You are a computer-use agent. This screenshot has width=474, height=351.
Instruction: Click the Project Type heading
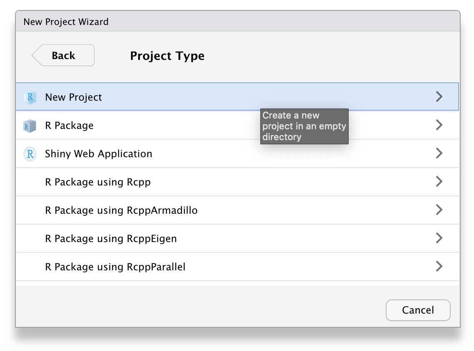pos(167,56)
